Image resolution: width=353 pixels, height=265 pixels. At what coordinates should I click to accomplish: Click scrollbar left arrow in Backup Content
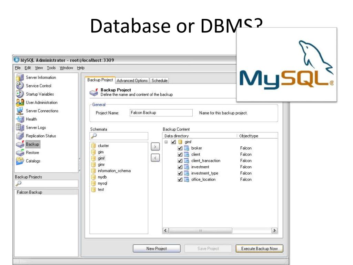click(x=165, y=230)
